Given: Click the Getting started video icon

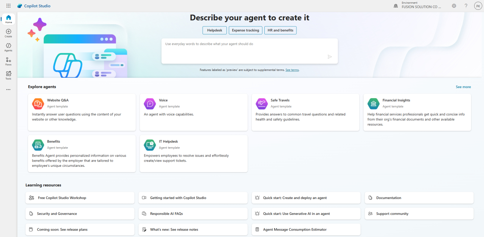Looking at the screenshot, I should (x=144, y=198).
